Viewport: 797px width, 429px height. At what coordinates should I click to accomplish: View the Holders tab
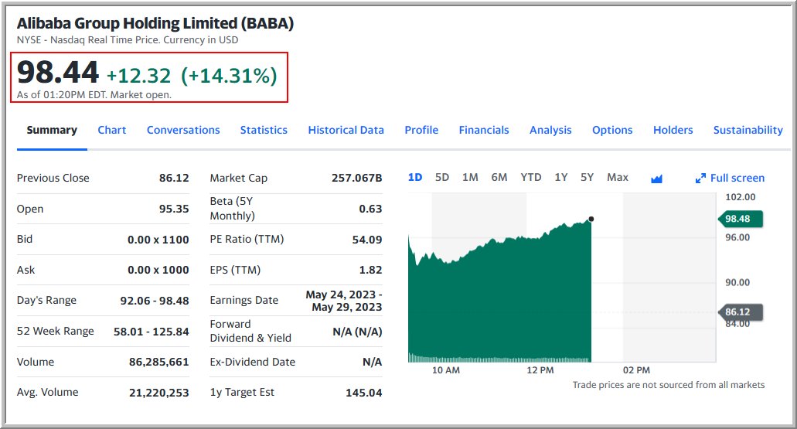673,130
